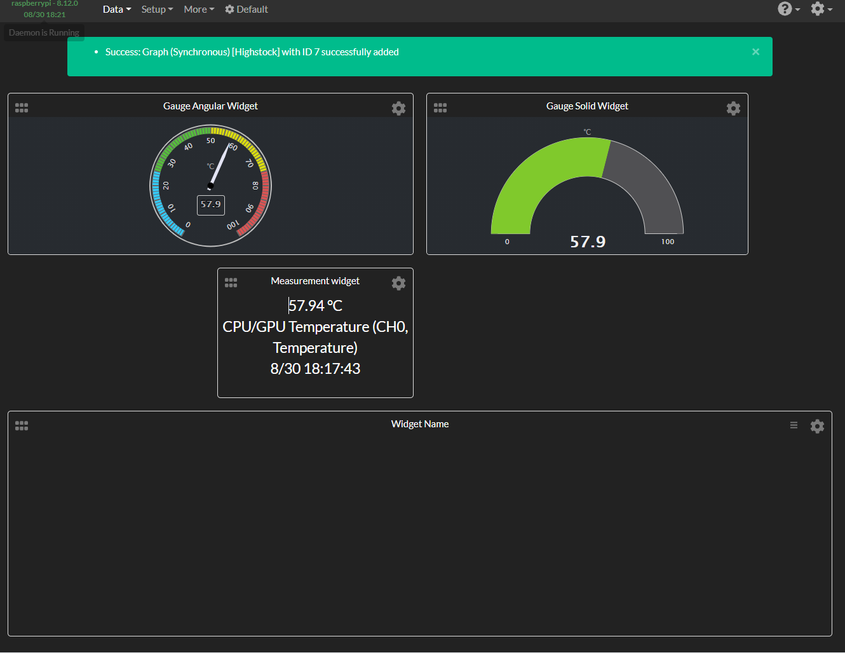Click the drag handle of Gauge Angular Widget

click(x=21, y=107)
